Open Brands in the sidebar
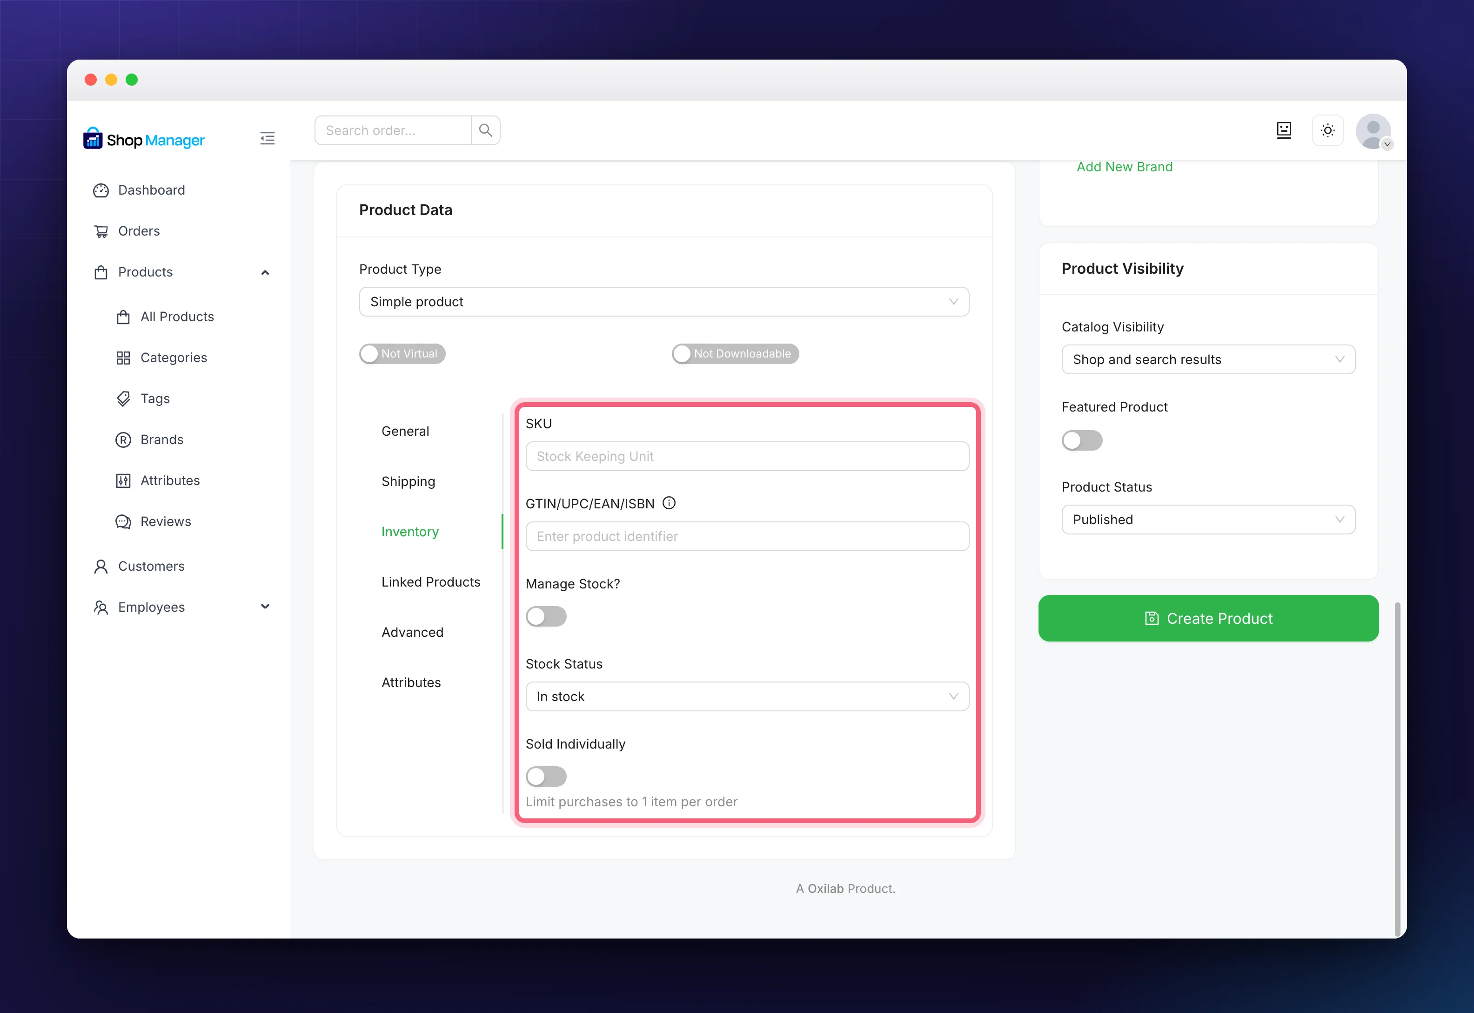The image size is (1474, 1013). (149, 439)
